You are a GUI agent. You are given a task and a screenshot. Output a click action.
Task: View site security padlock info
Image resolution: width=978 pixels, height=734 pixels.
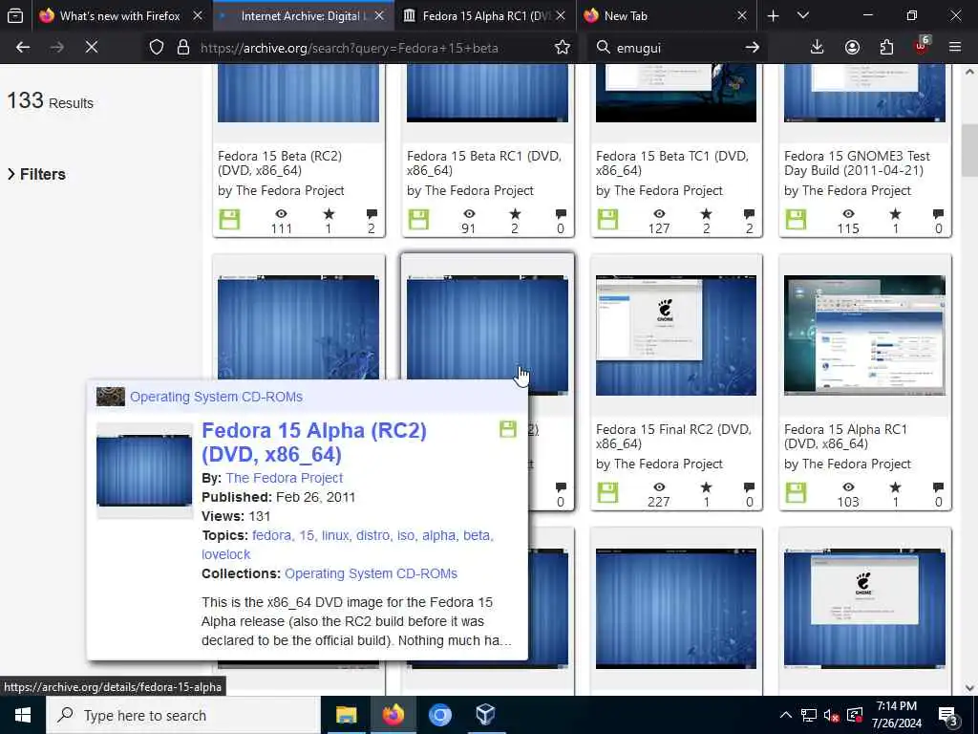[183, 48]
